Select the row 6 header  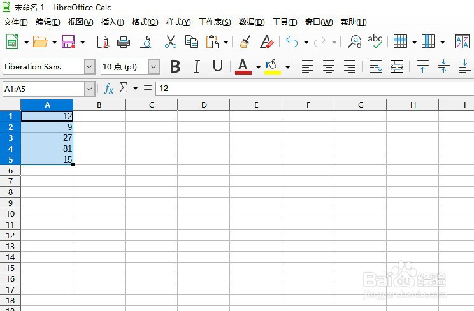pos(10,170)
